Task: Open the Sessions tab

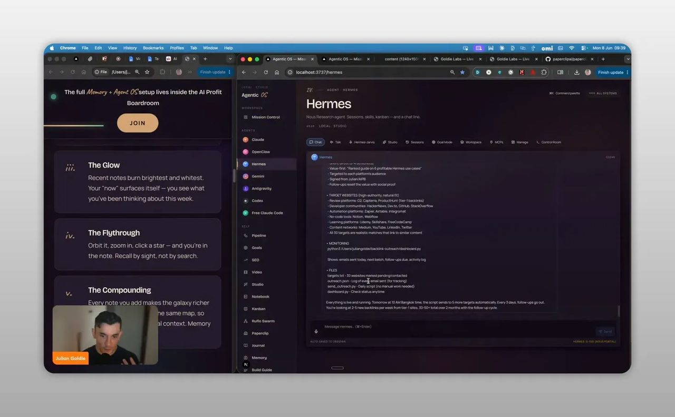Action: [414, 142]
